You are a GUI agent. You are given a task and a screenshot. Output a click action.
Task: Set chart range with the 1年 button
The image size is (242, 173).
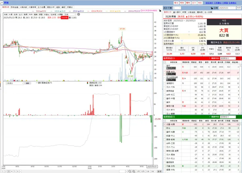coord(148,171)
